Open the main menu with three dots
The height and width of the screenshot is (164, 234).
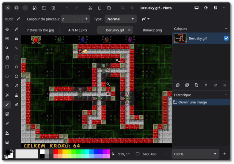[x=224, y=8]
